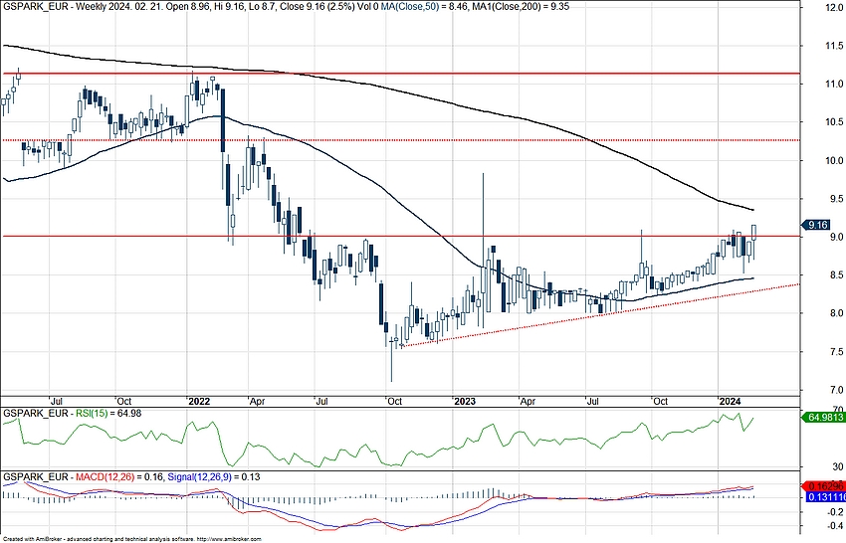
Task: Click the dotted red ascending trendline
Action: tap(599, 315)
